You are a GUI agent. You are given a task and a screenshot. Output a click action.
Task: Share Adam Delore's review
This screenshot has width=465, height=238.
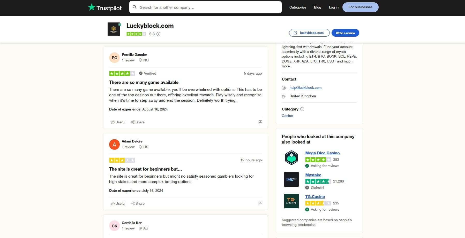(138, 203)
